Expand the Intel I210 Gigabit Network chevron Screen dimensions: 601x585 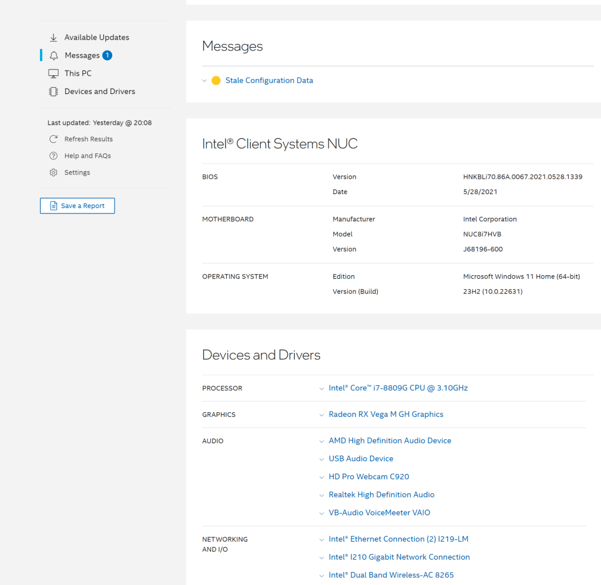click(x=321, y=558)
